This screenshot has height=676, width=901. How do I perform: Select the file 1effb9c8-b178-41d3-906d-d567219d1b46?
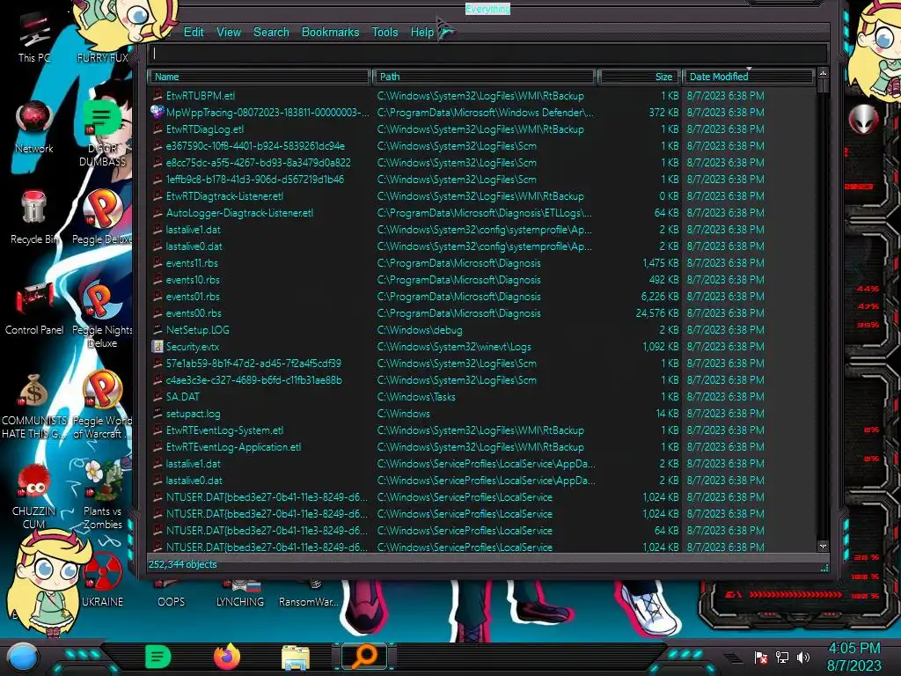pyautogui.click(x=254, y=180)
